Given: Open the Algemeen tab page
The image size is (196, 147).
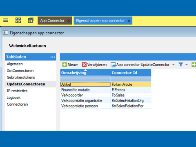Looking at the screenshot, I should pos(15,64).
